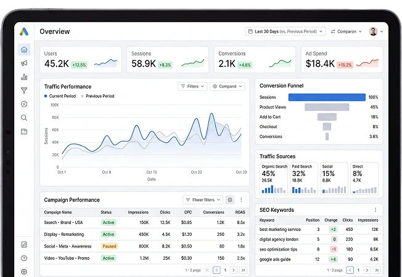Open the Sessions metric card
The height and width of the screenshot is (277, 402).
168,60
